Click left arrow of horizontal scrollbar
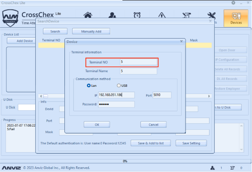The image size is (252, 172). 41,96
